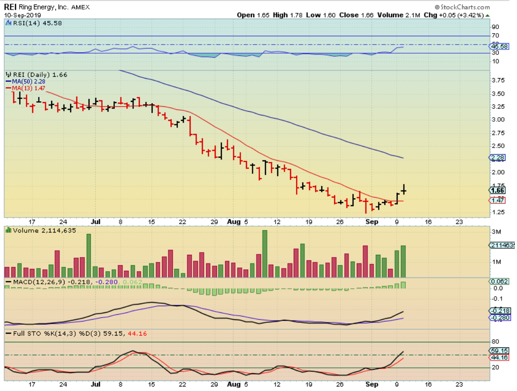
Task: Click the Sep label on price chart axis
Action: [372, 222]
